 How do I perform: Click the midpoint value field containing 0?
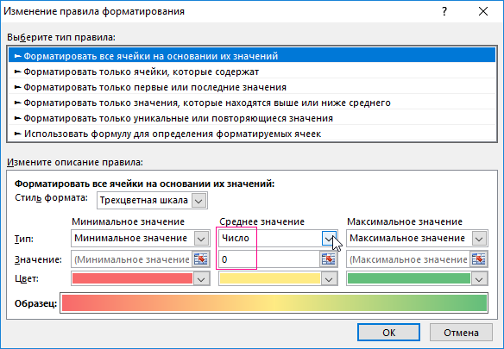(x=269, y=259)
